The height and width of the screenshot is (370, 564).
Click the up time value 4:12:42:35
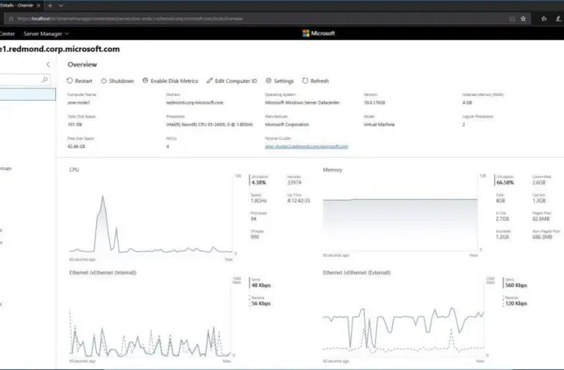point(298,200)
